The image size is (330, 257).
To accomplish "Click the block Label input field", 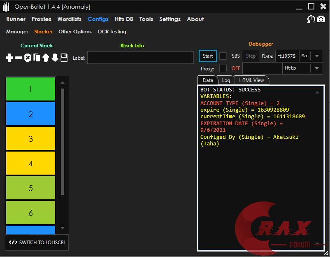I will coord(140,58).
